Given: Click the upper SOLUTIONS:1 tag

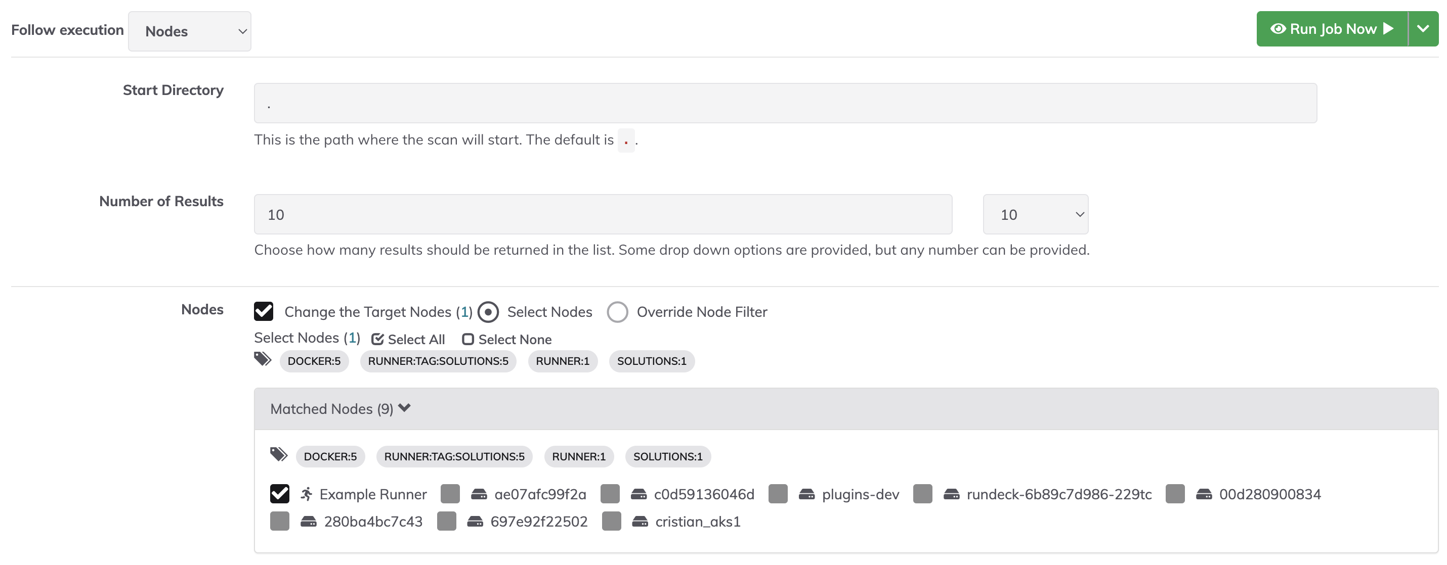Looking at the screenshot, I should [652, 361].
